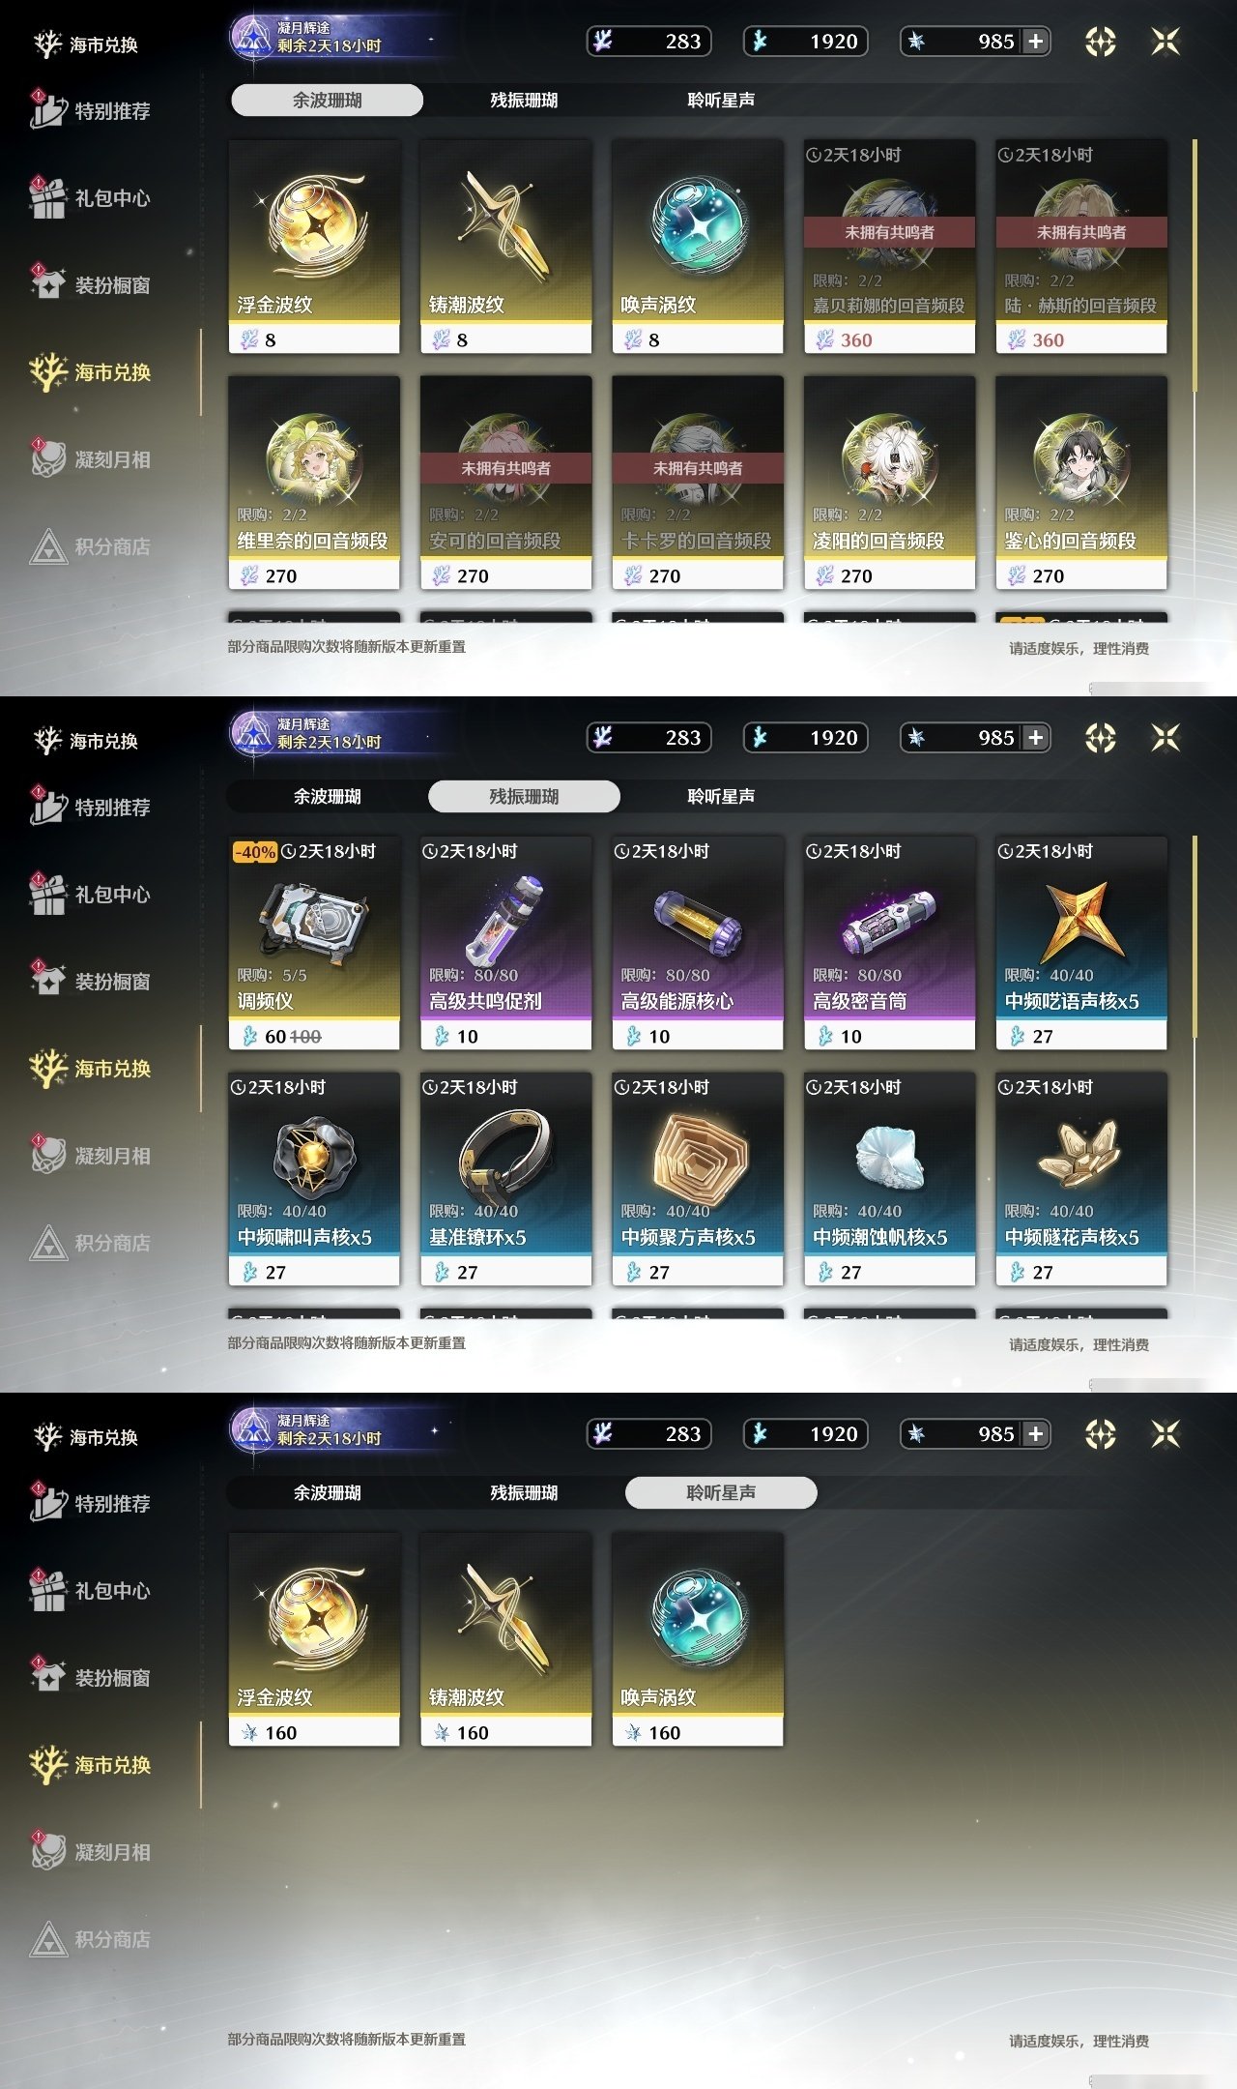Pick the 高级共鸣促剂 vial icon
The width and height of the screenshot is (1237, 2089).
point(505,919)
